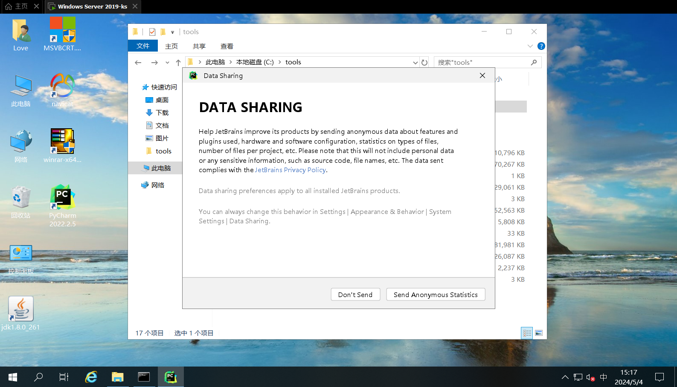This screenshot has height=387, width=677.
Task: Launch the PyCharm 2022.2.5 desktop shortcut
Action: click(62, 206)
